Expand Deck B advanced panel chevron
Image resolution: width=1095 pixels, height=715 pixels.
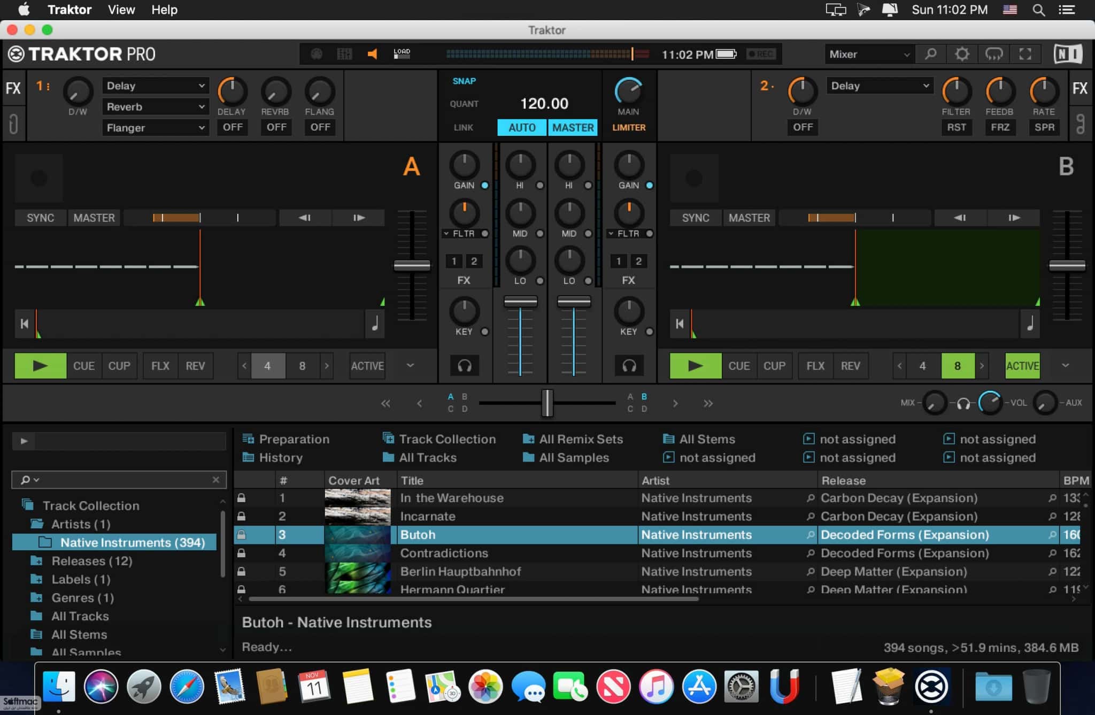click(x=1066, y=365)
